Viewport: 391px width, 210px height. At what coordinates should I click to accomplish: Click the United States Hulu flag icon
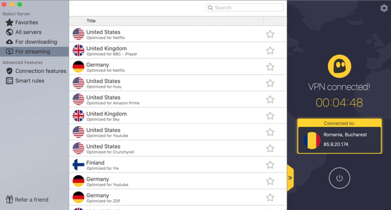tap(79, 83)
